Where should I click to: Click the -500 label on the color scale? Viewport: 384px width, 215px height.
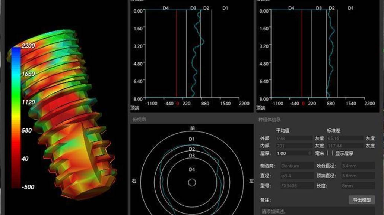[28, 187]
